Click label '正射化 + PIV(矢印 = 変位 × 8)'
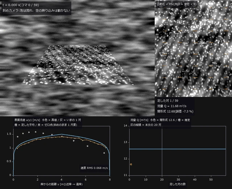232x189 pixels. (177, 4)
